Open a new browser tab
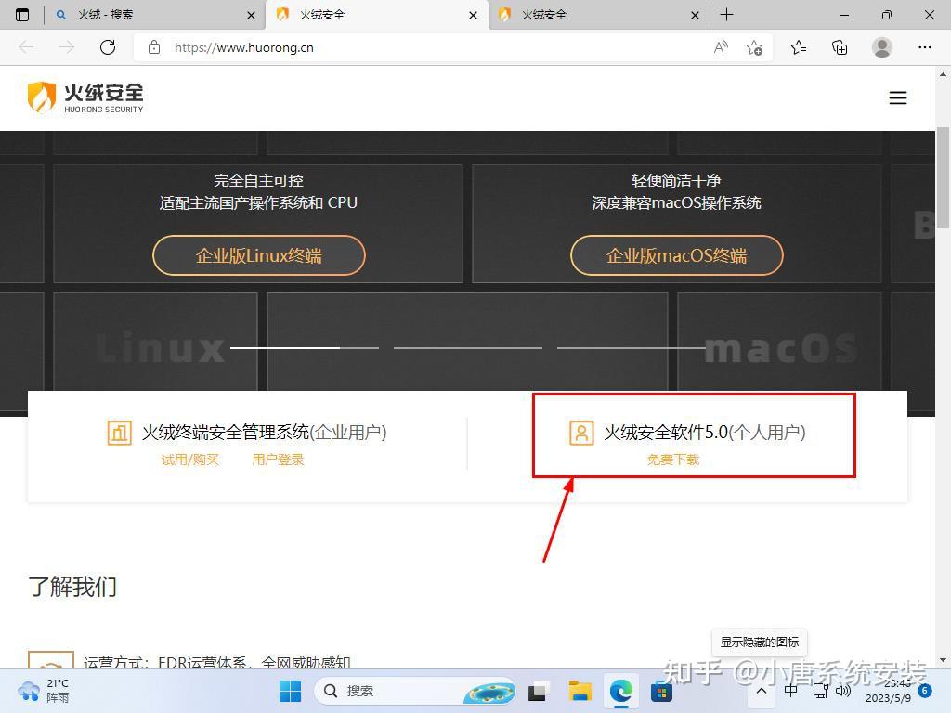This screenshot has width=951, height=713. tap(726, 15)
